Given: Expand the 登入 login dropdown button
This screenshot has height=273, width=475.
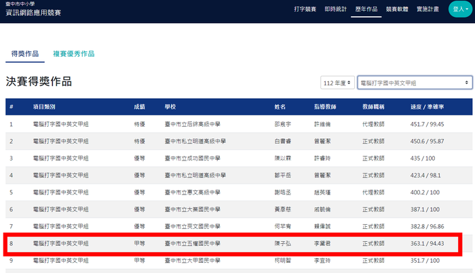Looking at the screenshot, I should 460,9.
